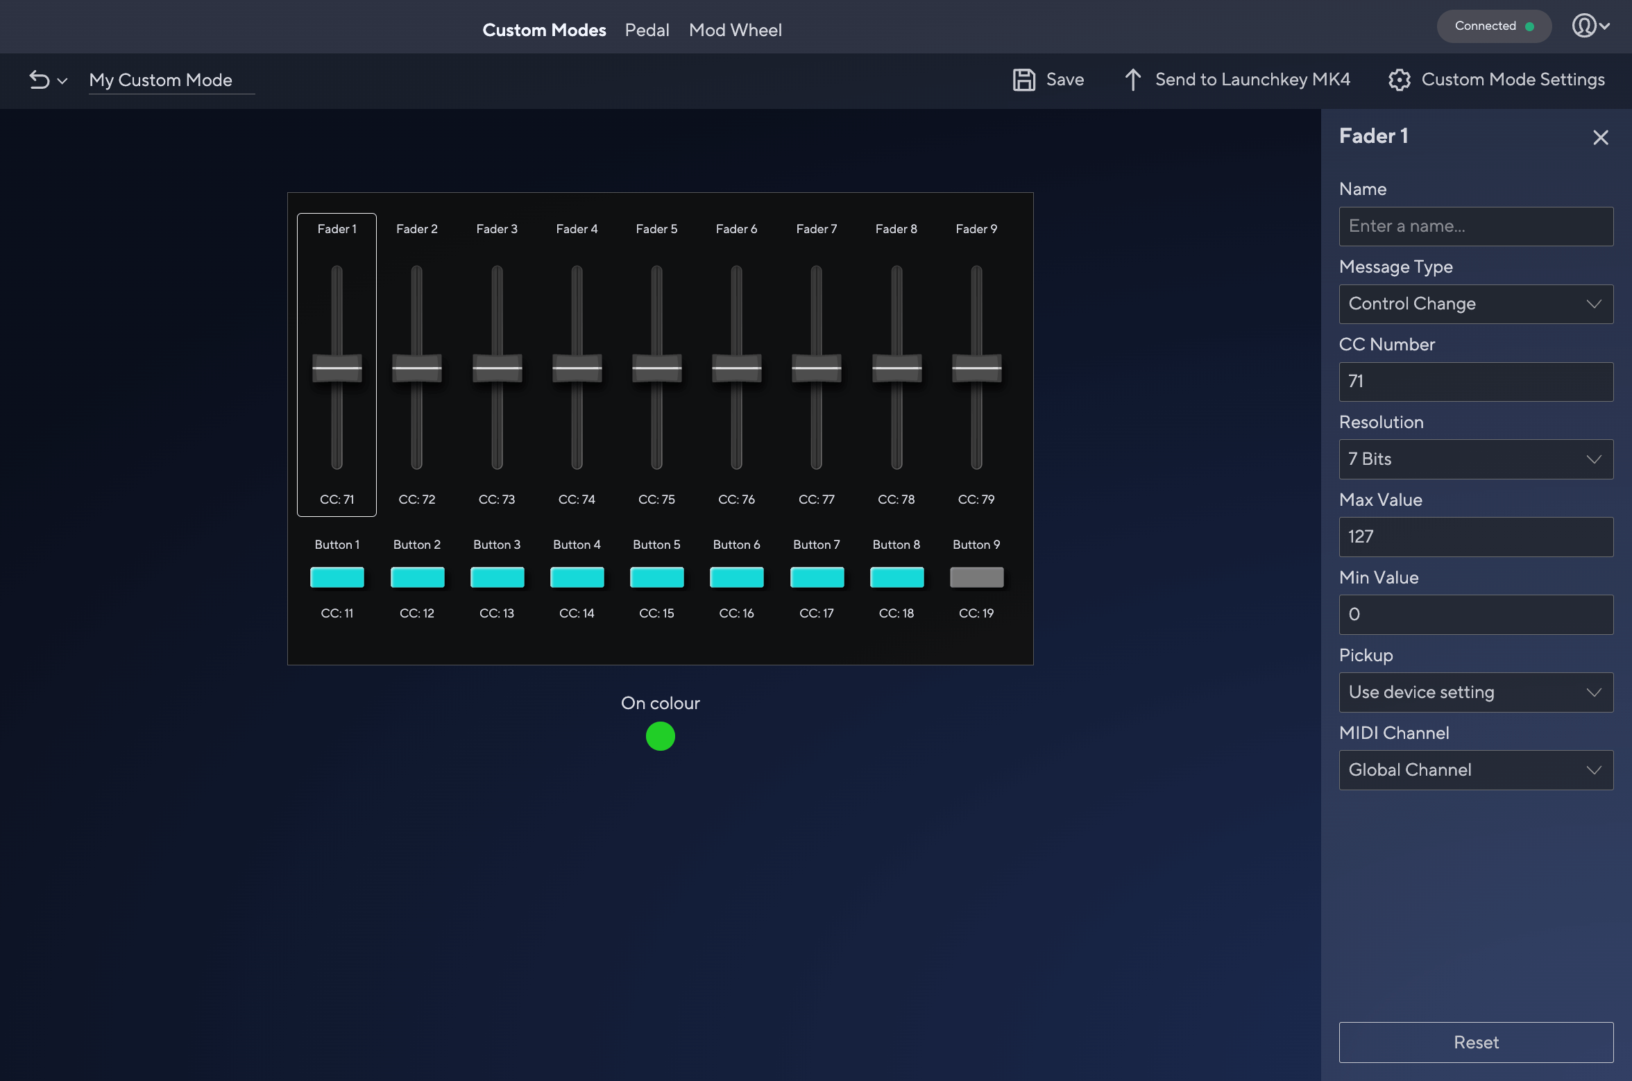Select the Fader 4 slider handle

coord(577,368)
